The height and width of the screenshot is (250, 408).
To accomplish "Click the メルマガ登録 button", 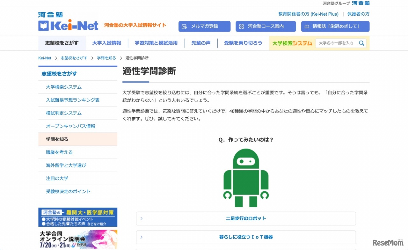I will click(x=204, y=26).
